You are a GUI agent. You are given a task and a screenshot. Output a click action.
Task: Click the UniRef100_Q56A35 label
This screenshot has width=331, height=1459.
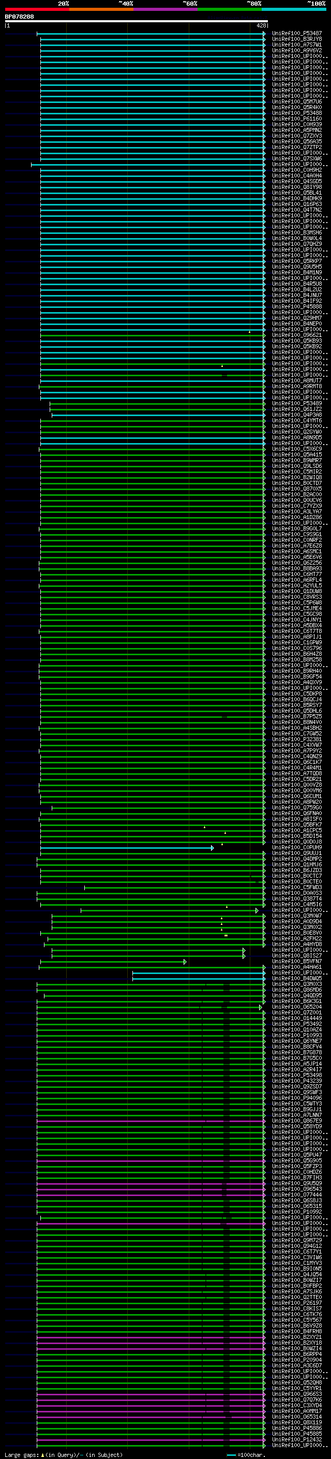point(296,142)
